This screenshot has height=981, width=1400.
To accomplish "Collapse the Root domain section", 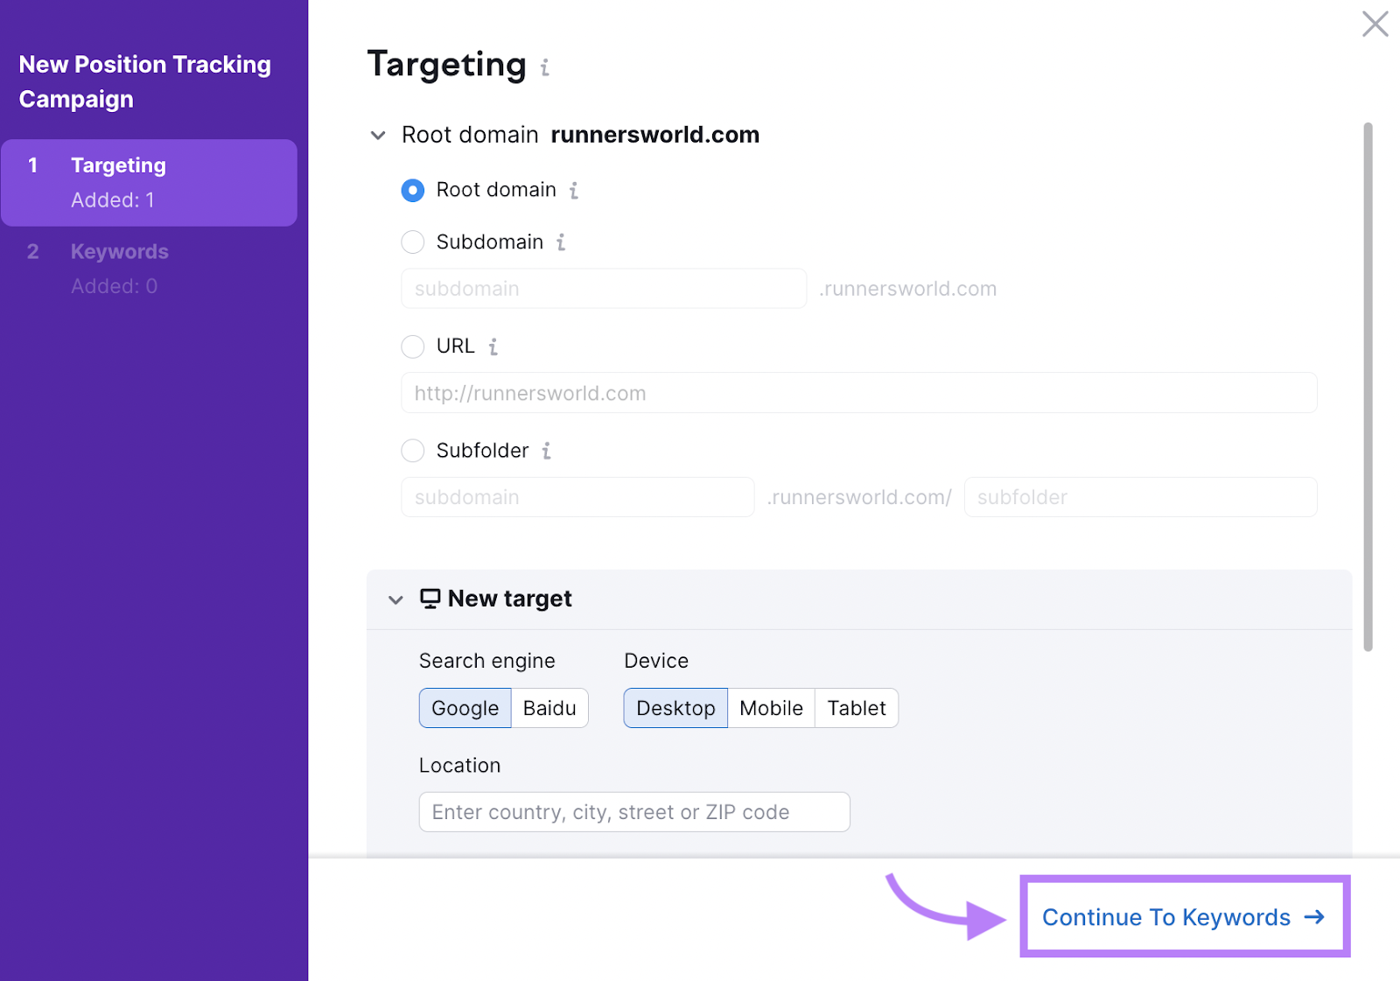I will (377, 135).
